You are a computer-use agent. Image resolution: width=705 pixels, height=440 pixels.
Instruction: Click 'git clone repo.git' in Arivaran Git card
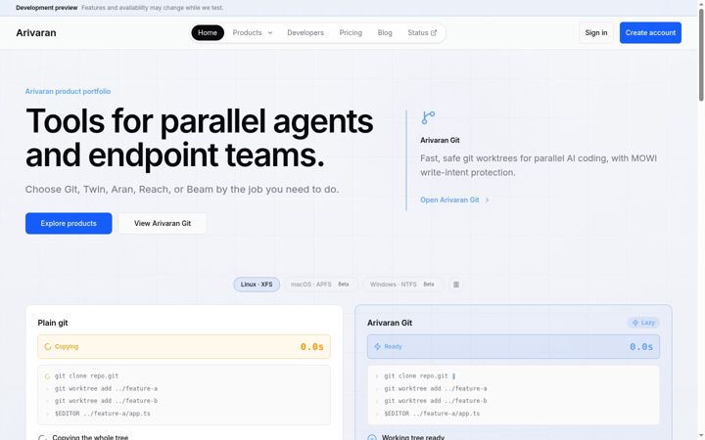click(416, 375)
